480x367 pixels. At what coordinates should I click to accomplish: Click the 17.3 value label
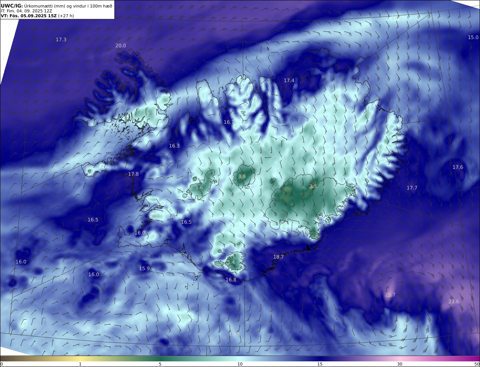click(x=61, y=39)
